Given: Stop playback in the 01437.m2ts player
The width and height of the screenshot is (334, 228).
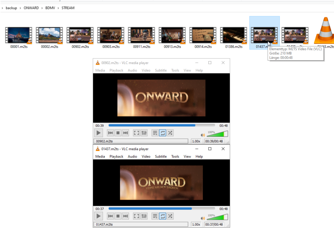Looking at the screenshot, I should coord(118,216).
